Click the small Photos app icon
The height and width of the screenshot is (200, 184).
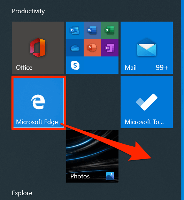(x=110, y=176)
